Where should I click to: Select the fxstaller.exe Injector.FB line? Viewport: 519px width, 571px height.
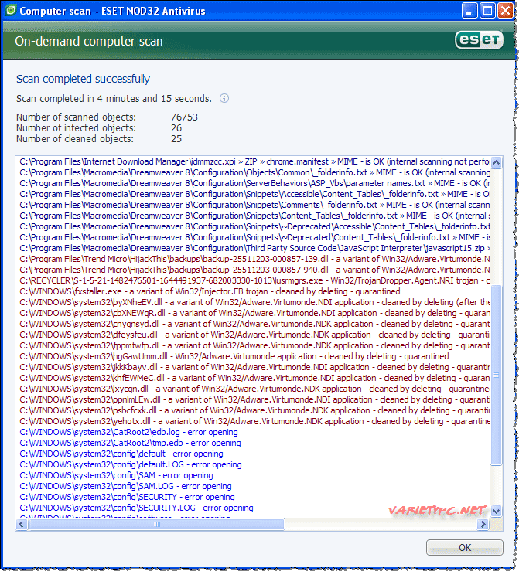210,292
